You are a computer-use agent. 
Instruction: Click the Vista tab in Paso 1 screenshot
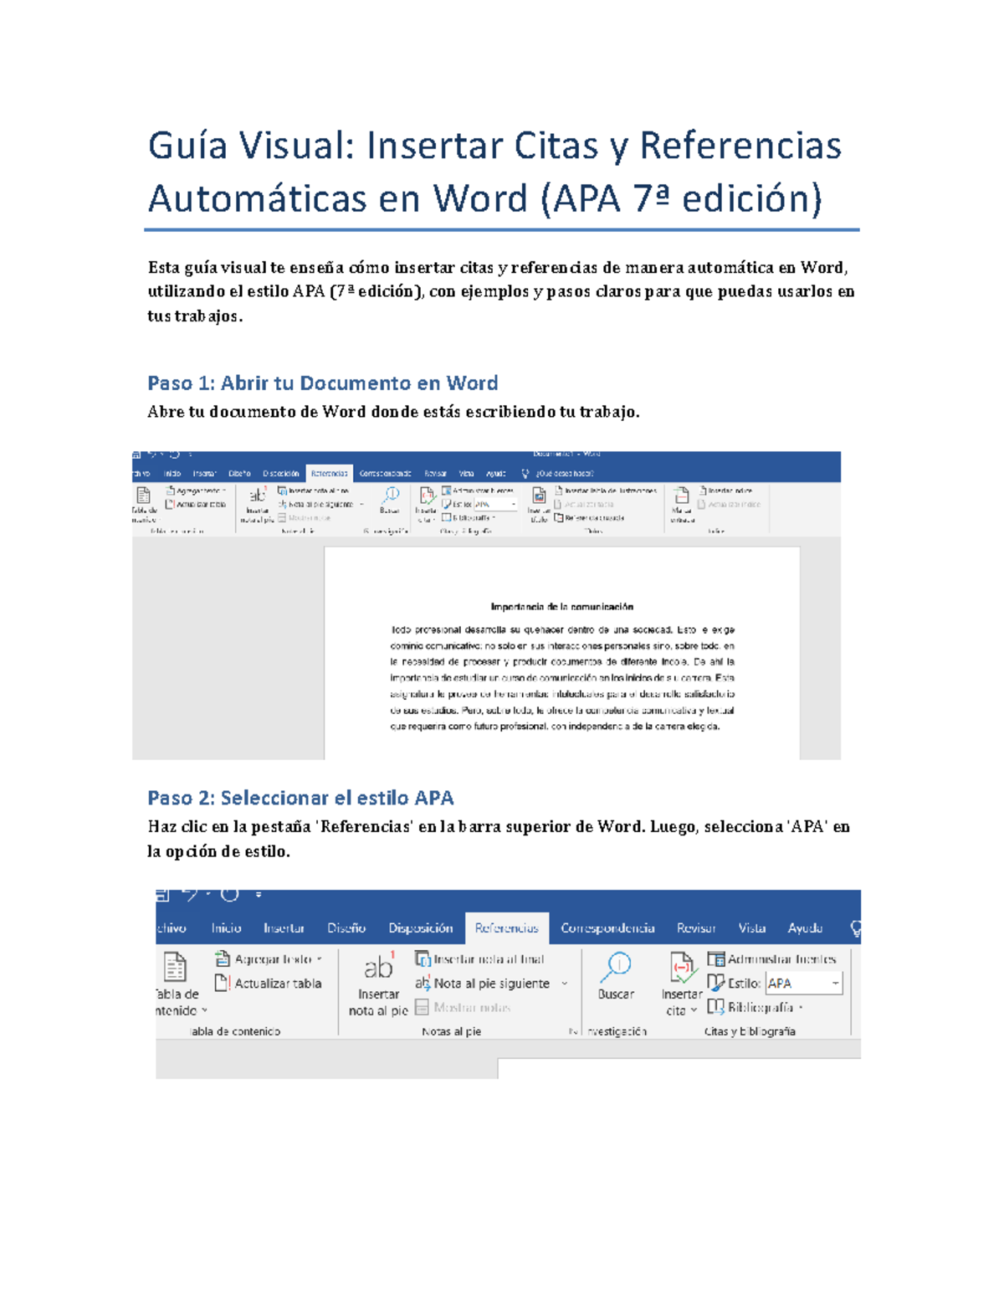(466, 474)
